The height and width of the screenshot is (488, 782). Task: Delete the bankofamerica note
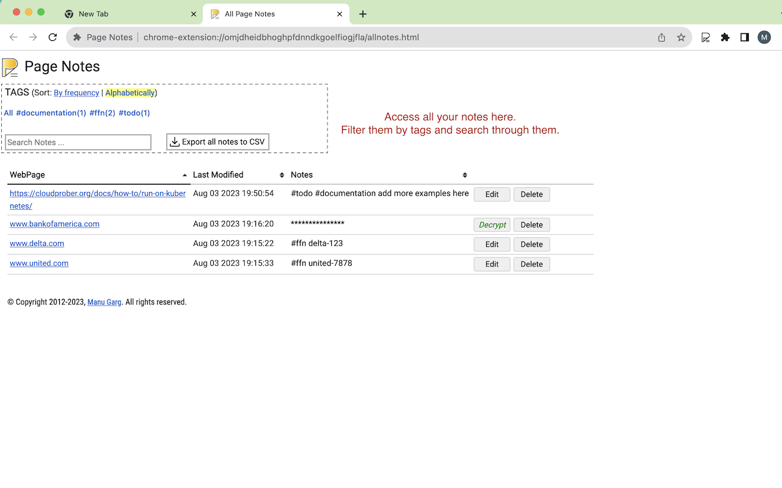click(532, 224)
